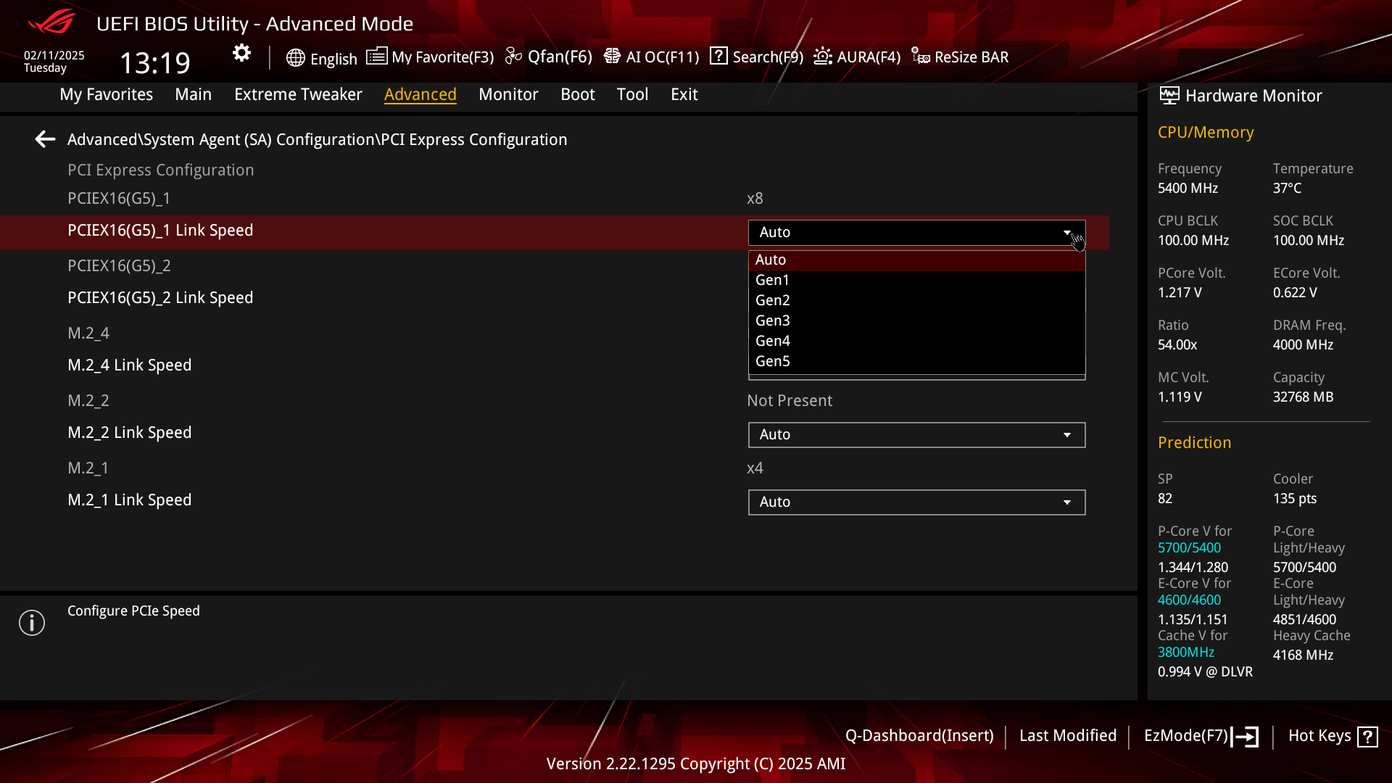1392x783 pixels.
Task: Open Qfan(F6) fan control
Action: [x=513, y=57]
